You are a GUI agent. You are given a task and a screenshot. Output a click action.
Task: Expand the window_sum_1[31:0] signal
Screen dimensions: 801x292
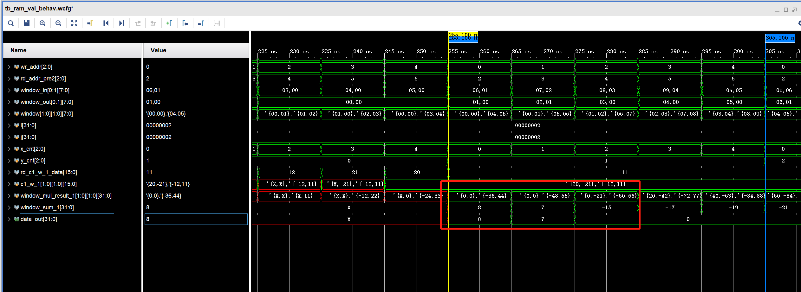[x=9, y=207]
